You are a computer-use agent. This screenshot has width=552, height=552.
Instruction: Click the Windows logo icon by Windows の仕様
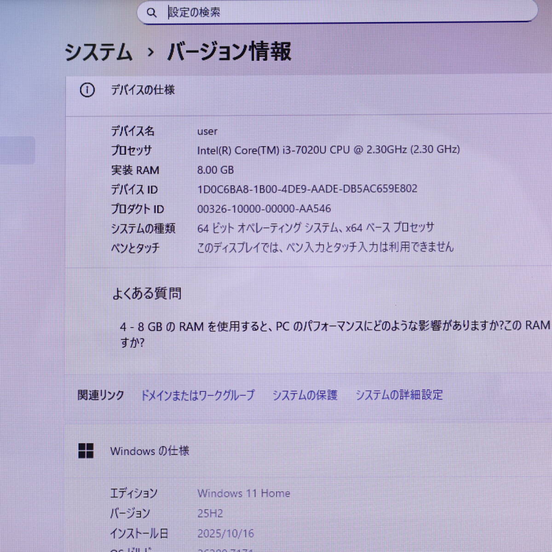pos(86,451)
